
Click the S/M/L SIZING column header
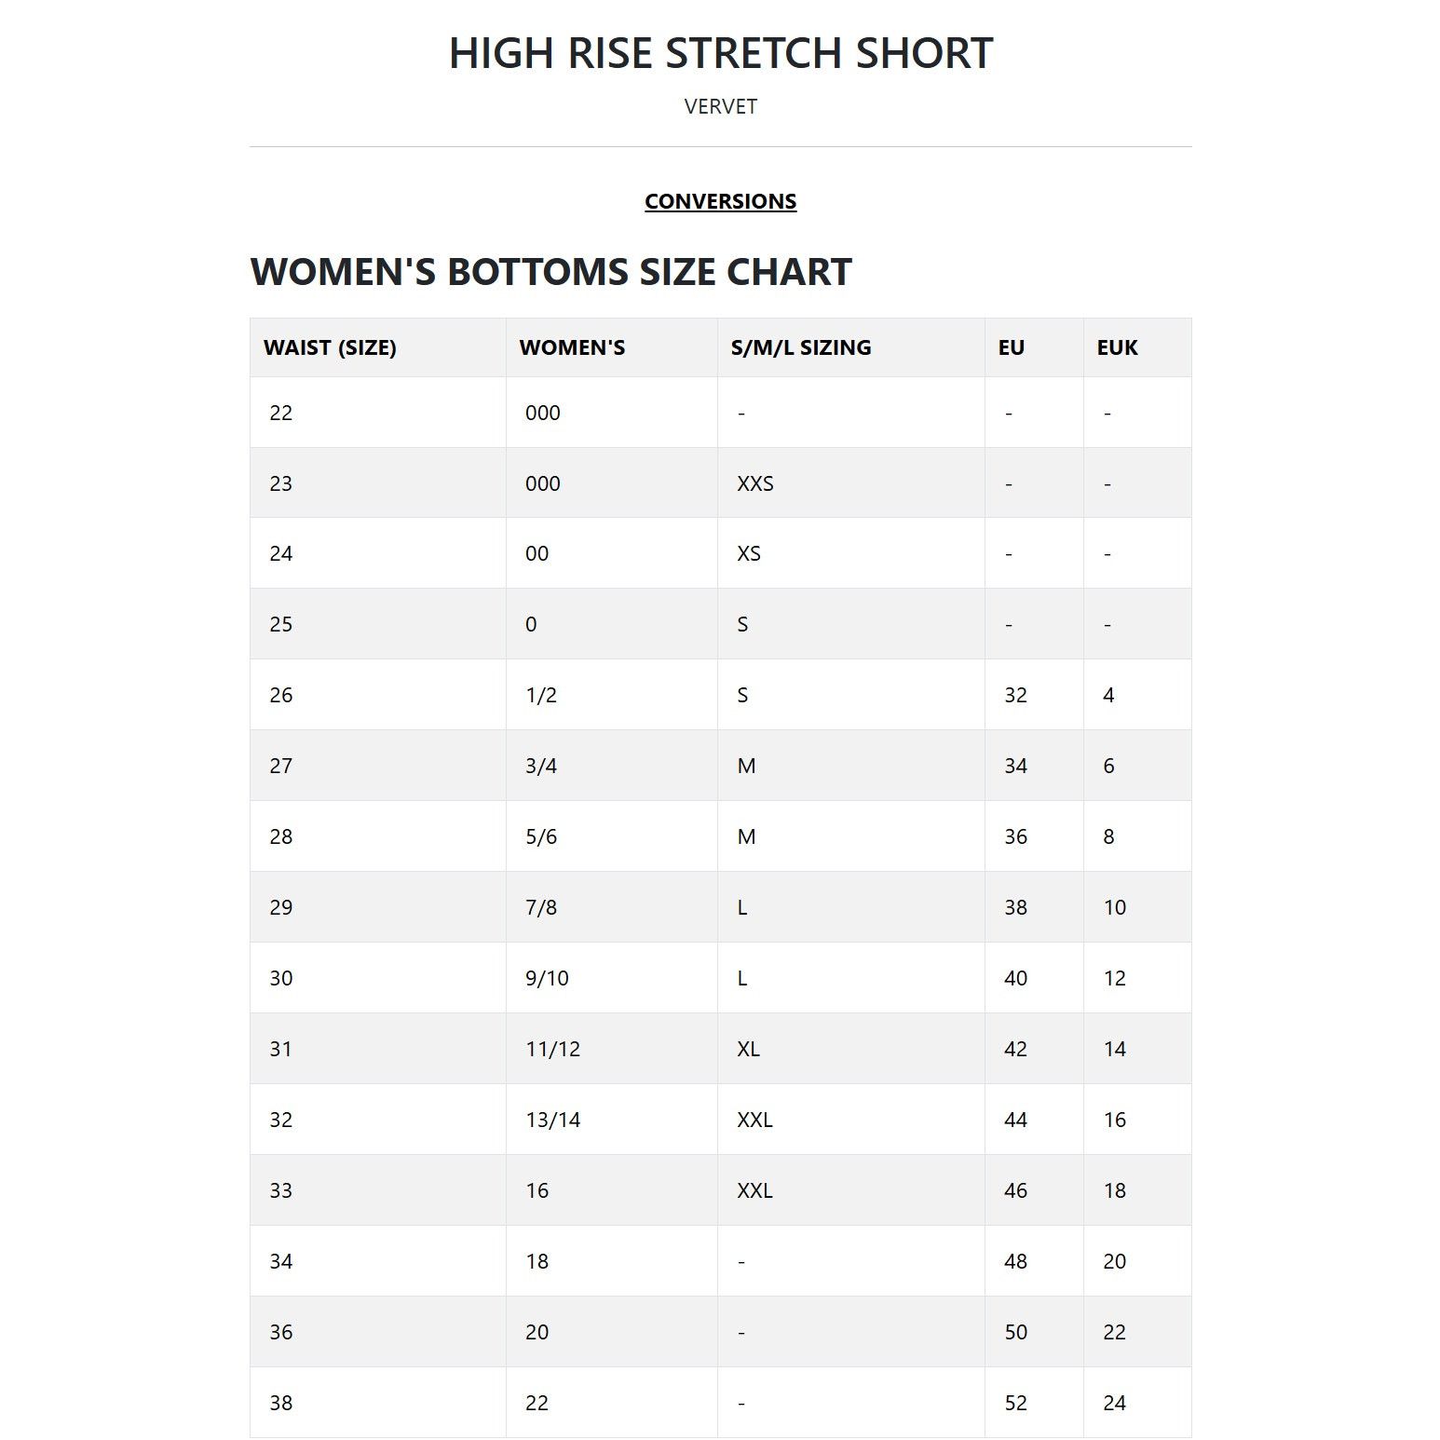[851, 347]
